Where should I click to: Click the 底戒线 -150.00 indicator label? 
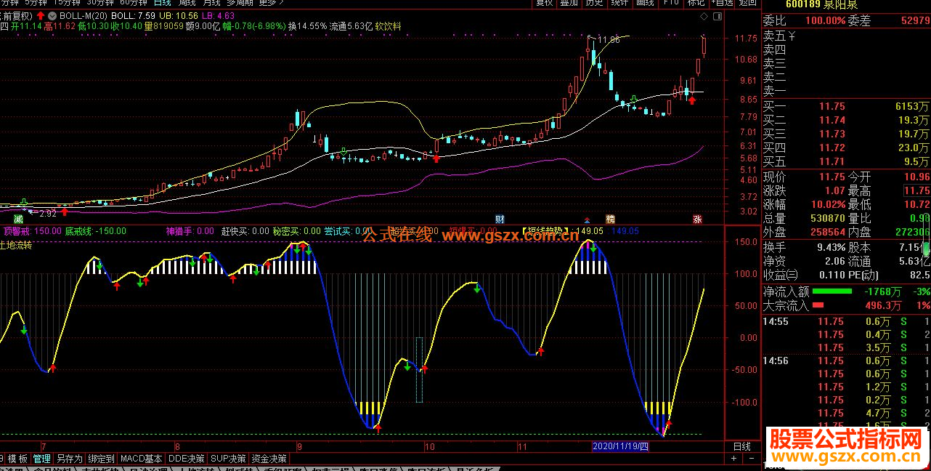click(96, 231)
